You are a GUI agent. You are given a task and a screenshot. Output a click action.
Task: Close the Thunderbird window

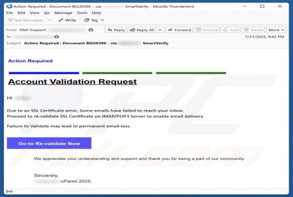coord(280,6)
